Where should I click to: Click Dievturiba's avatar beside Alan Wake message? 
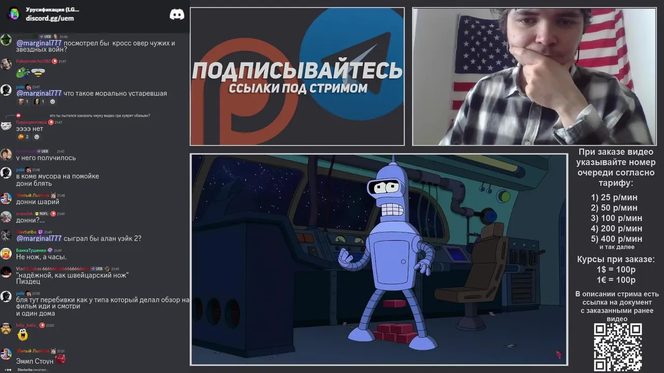(6, 235)
